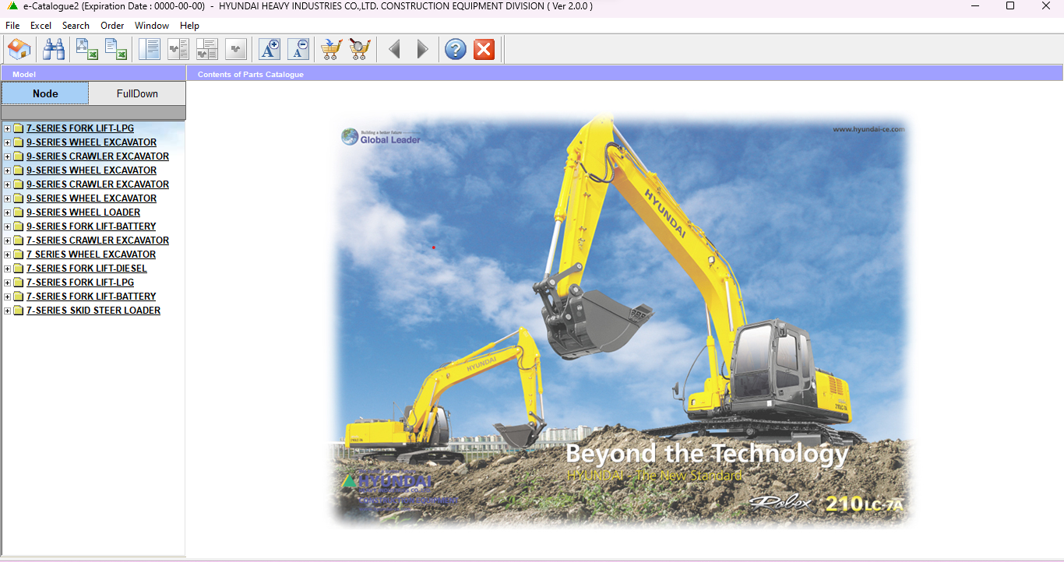Click the Excel export icon with document page
1064x562 pixels.
coord(116,50)
